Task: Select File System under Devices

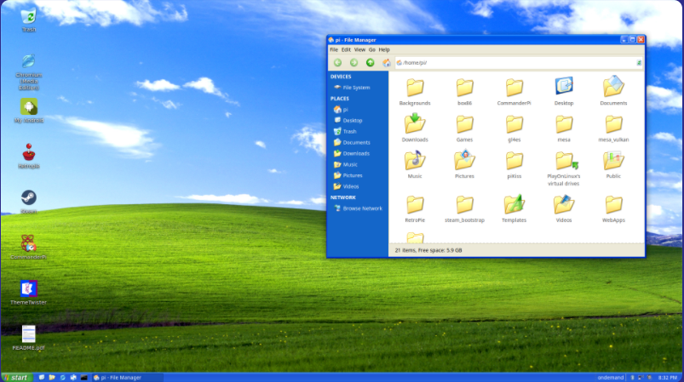Action: 356,88
